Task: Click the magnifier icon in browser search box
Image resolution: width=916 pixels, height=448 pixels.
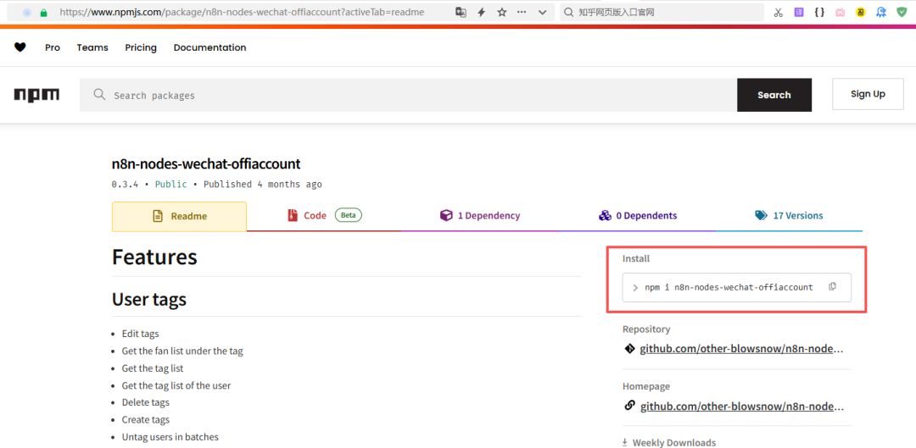Action: click(x=569, y=12)
